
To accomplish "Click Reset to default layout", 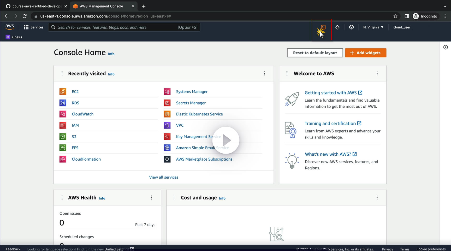I will (x=315, y=53).
